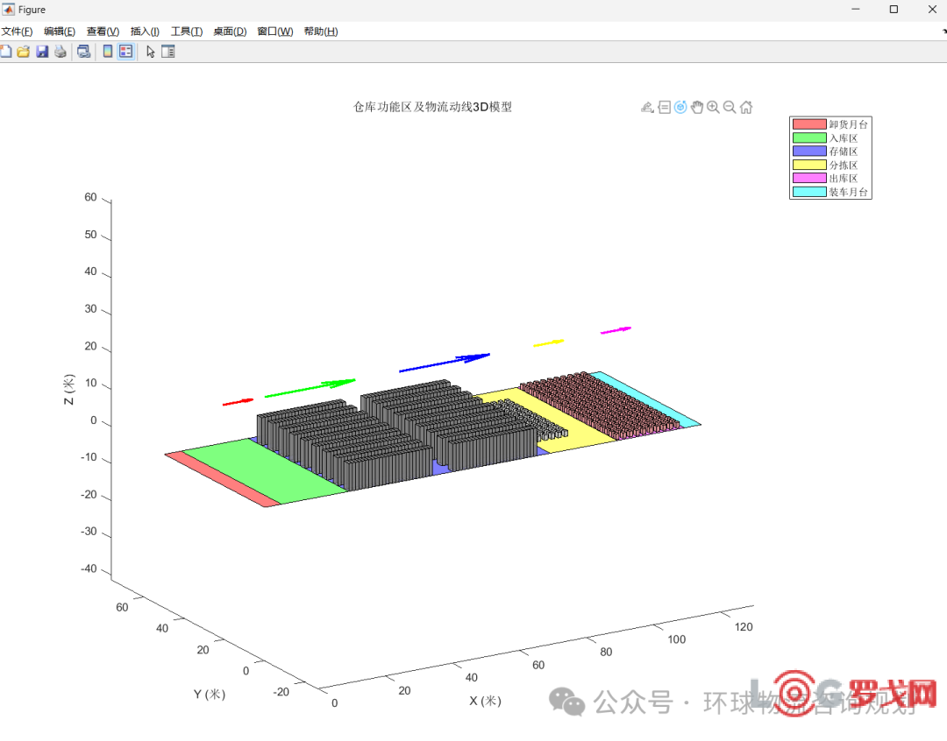Click the yellow 分拣区 legend color swatch
Viewport: 947px width, 741px height.
(x=809, y=165)
